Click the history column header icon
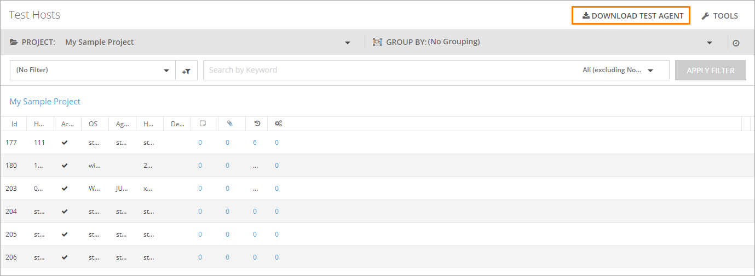 (257, 124)
